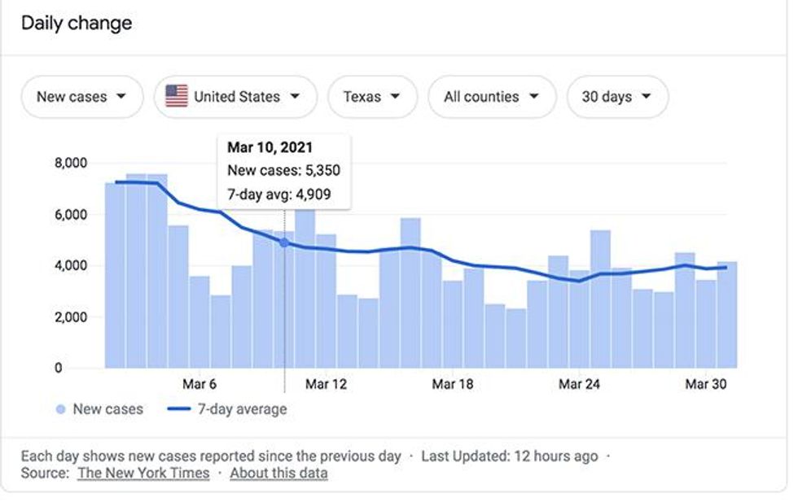Image resolution: width=798 pixels, height=502 pixels.
Task: Click the United States flag icon
Action: click(176, 97)
